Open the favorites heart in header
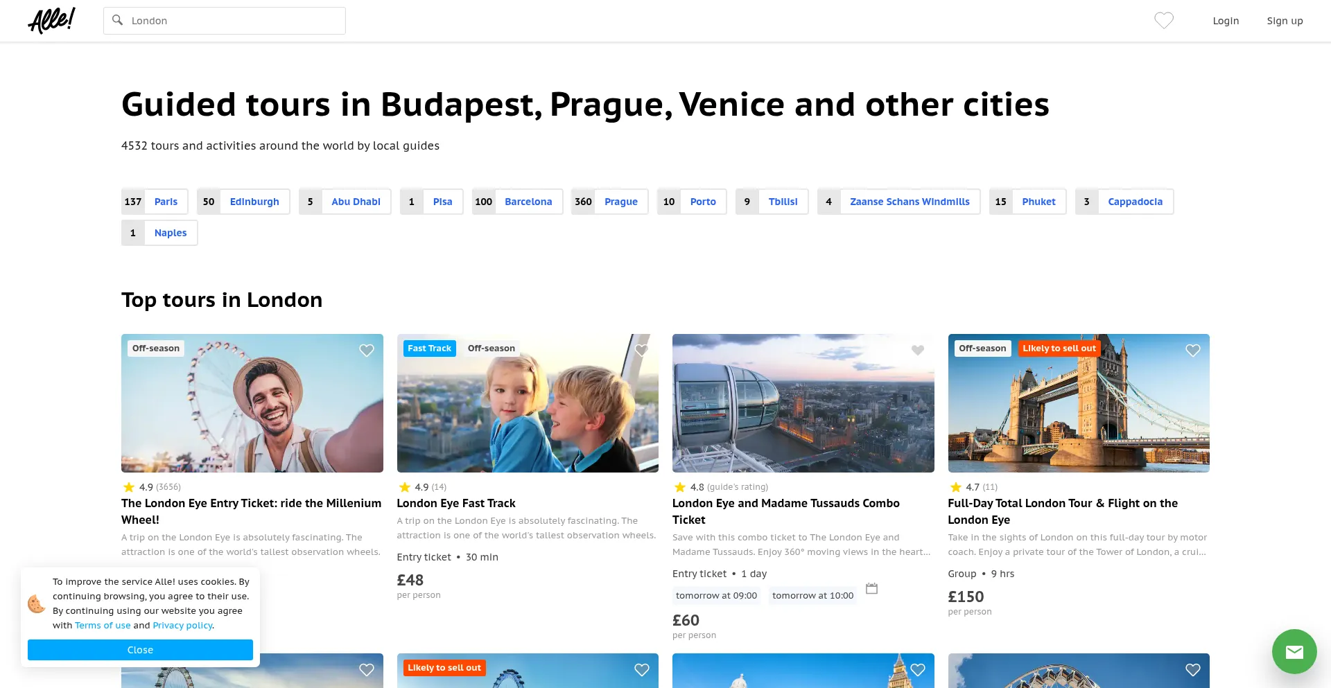This screenshot has width=1331, height=688. click(x=1164, y=21)
